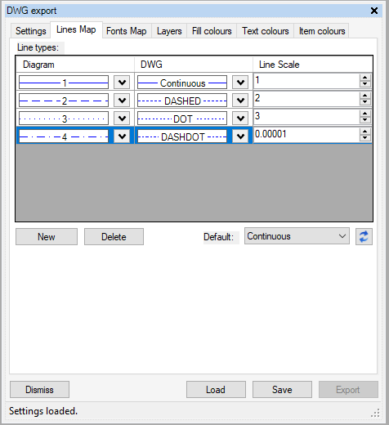Click the refresh icon beside the Default dropdown
The width and height of the screenshot is (389, 425).
[364, 236]
